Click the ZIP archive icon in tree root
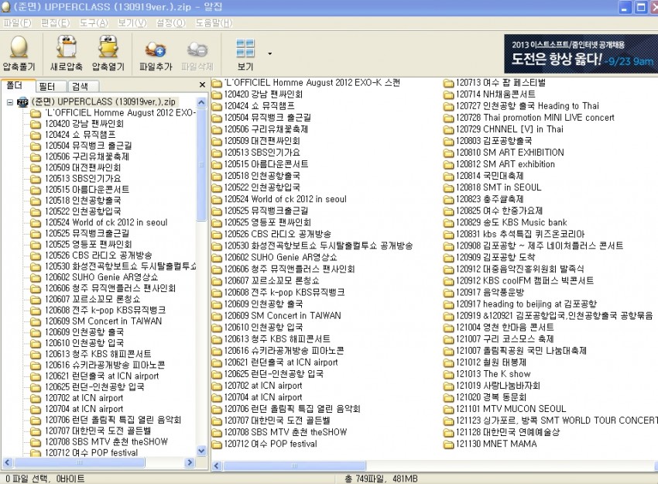The width and height of the screenshot is (658, 484). click(22, 102)
